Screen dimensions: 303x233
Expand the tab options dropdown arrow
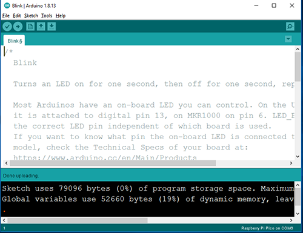pyautogui.click(x=288, y=39)
